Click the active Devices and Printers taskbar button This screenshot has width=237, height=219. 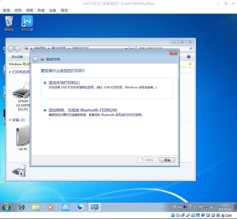coord(95,207)
